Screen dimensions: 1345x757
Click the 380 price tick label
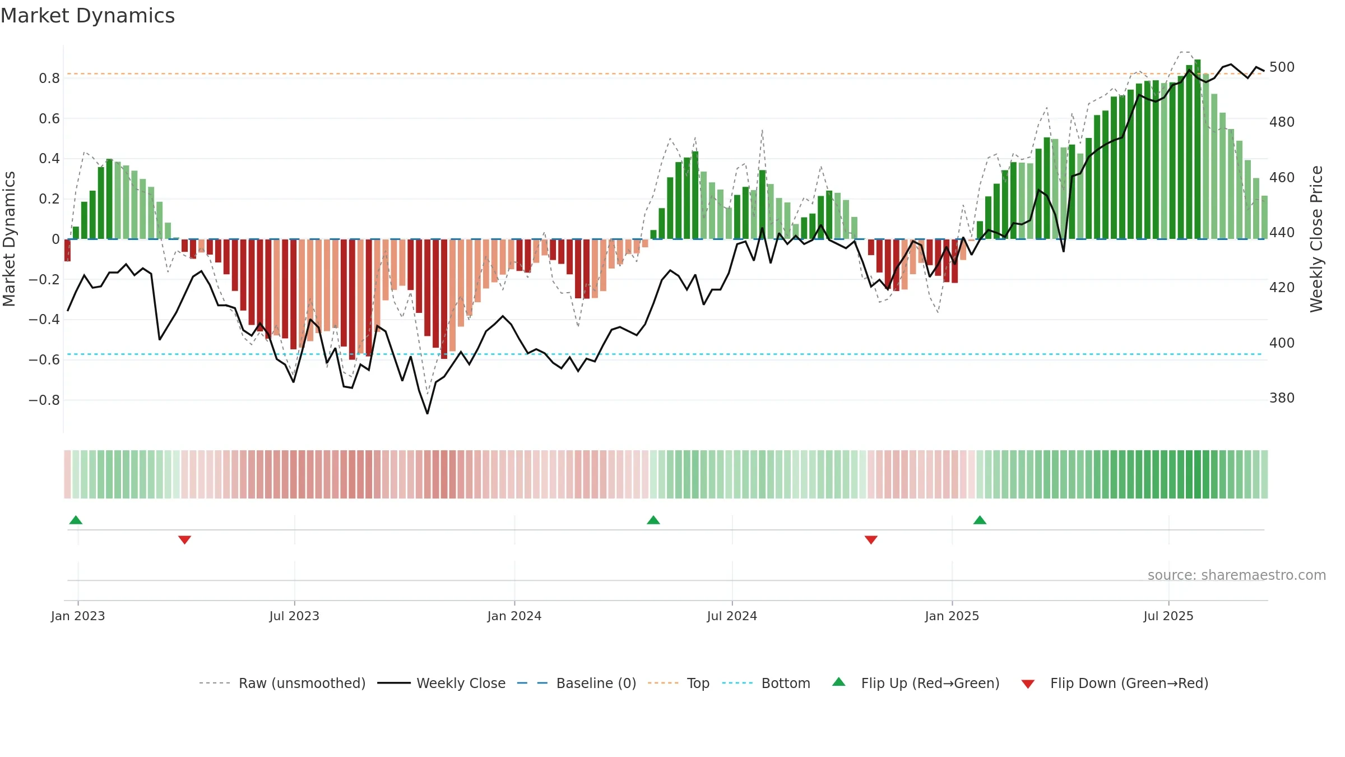1282,398
